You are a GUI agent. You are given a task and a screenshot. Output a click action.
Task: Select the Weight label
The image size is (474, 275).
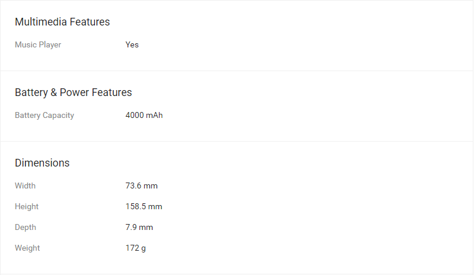(27, 248)
